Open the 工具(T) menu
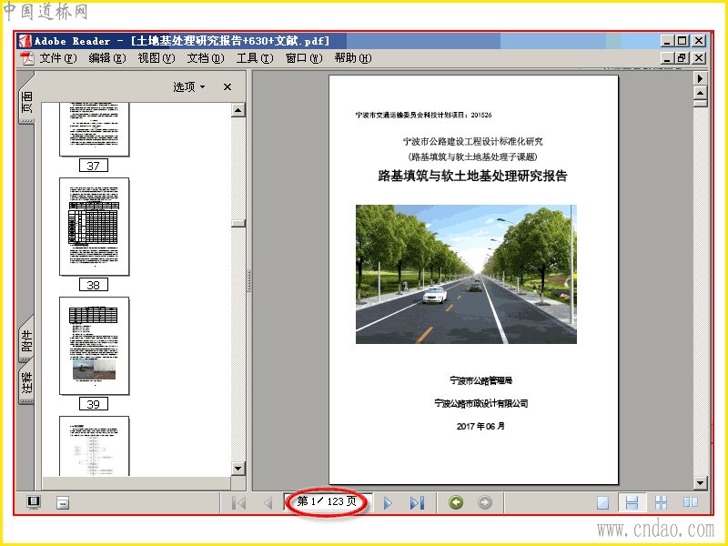Screen dimensions: 728x546 pos(255,58)
